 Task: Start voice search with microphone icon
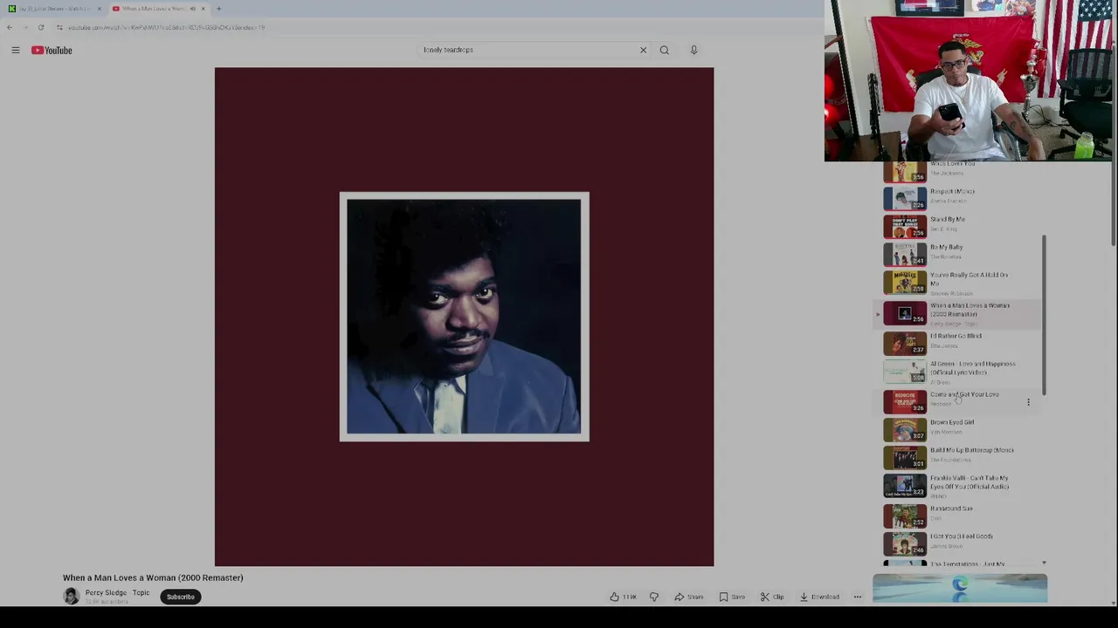[694, 50]
